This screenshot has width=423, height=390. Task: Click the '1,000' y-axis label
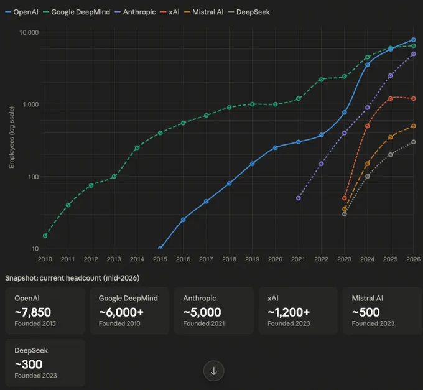(30, 104)
